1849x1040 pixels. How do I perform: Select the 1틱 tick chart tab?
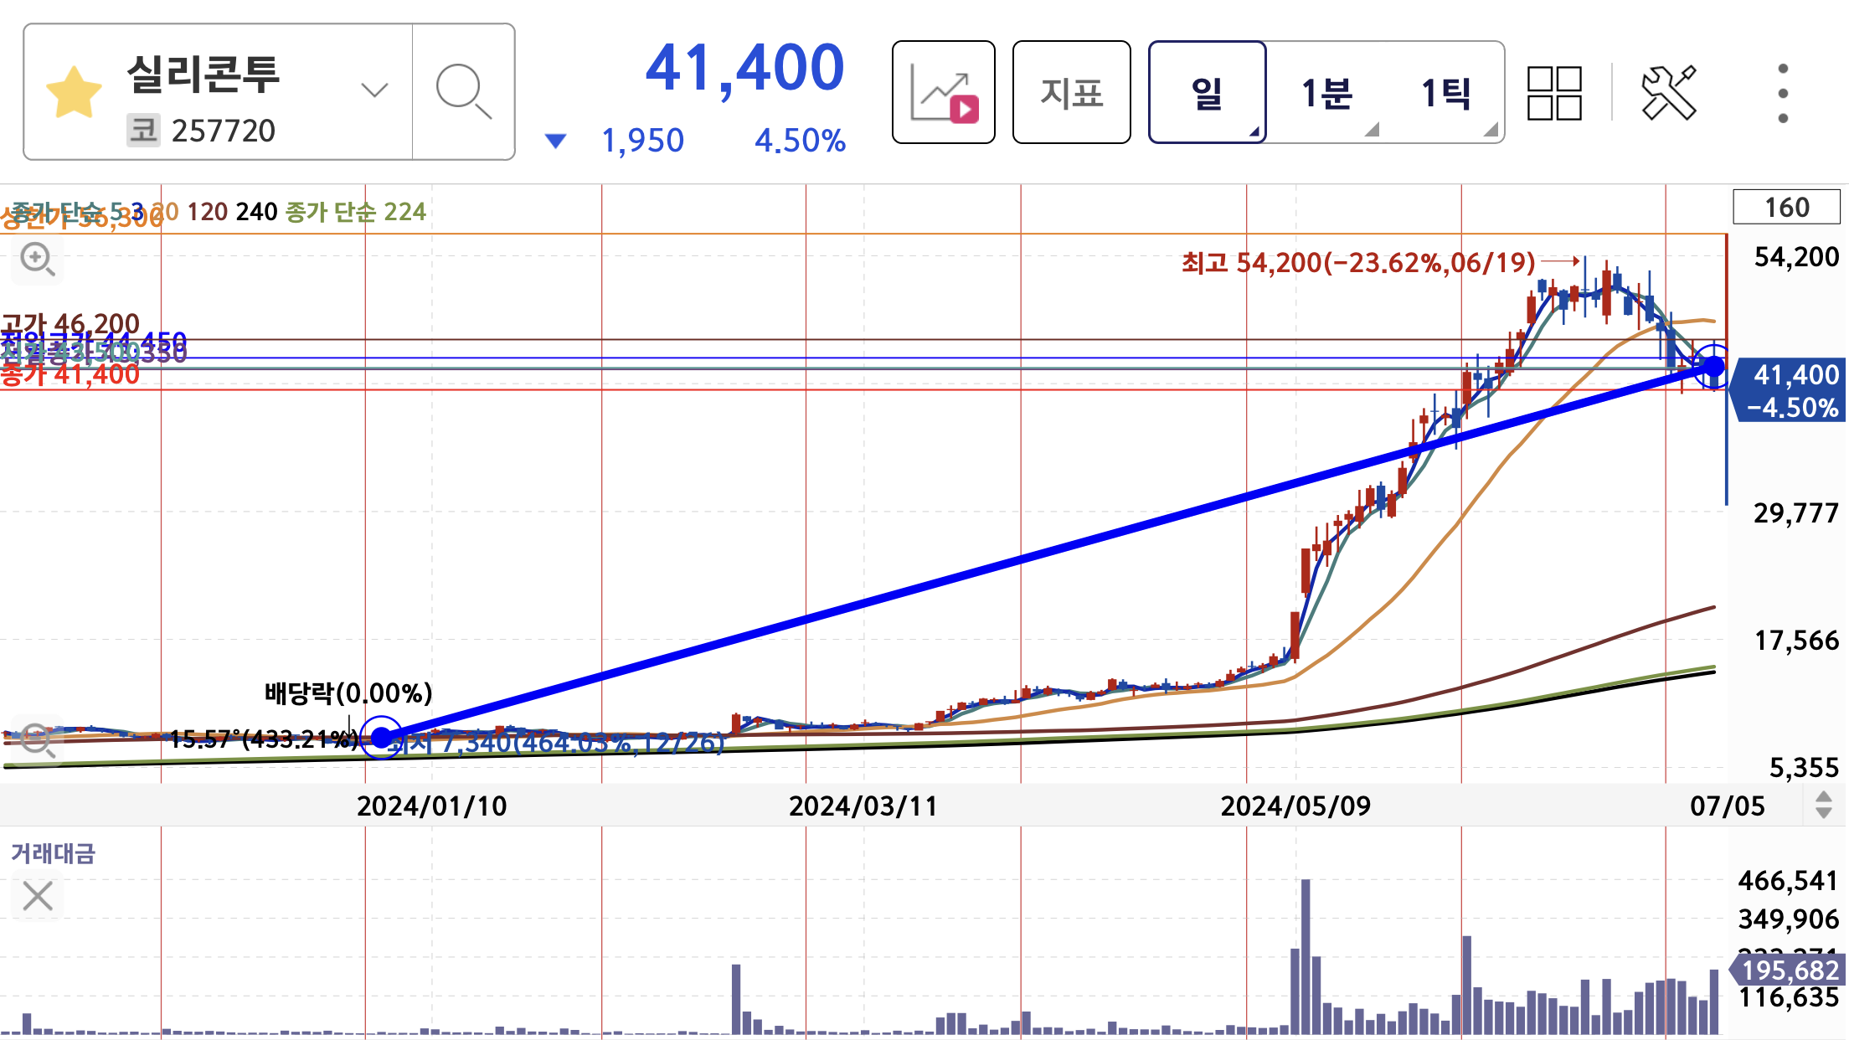(x=1445, y=92)
